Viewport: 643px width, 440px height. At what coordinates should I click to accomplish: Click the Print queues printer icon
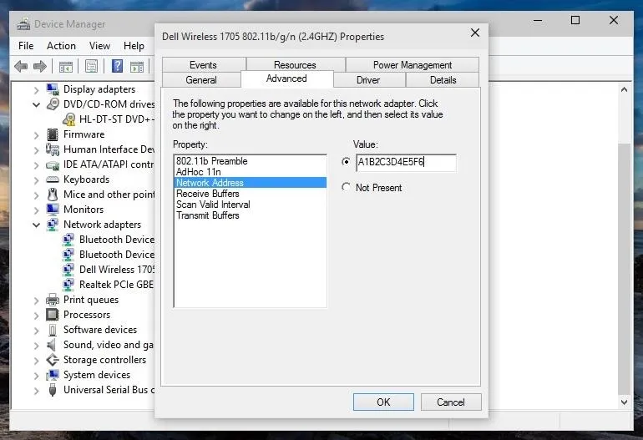coord(53,300)
